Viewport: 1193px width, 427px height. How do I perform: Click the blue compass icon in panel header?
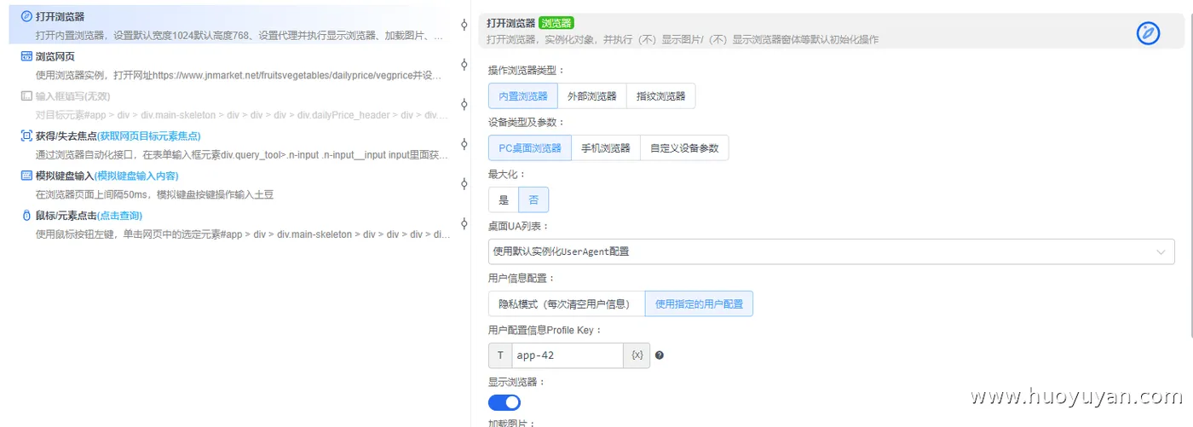coord(1149,33)
